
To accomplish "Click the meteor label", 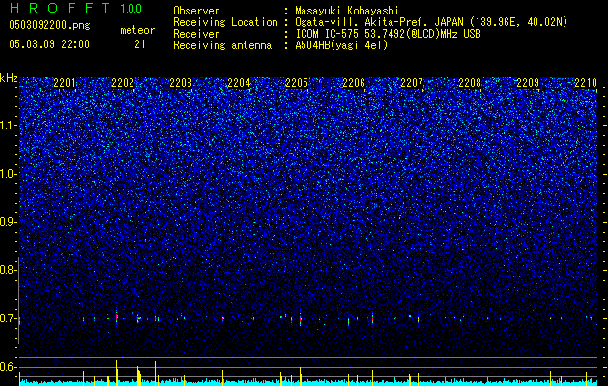I will [137, 30].
